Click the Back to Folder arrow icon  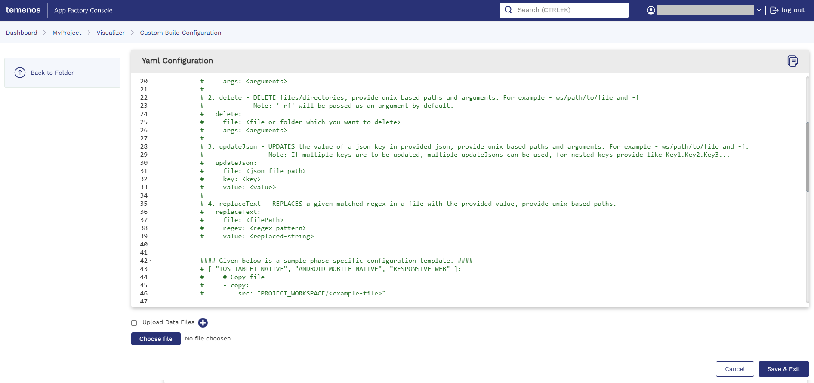pyautogui.click(x=20, y=73)
